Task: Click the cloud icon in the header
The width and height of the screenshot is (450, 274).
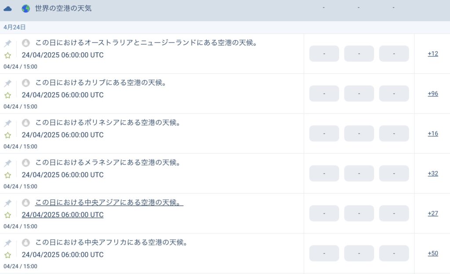Action: click(8, 9)
